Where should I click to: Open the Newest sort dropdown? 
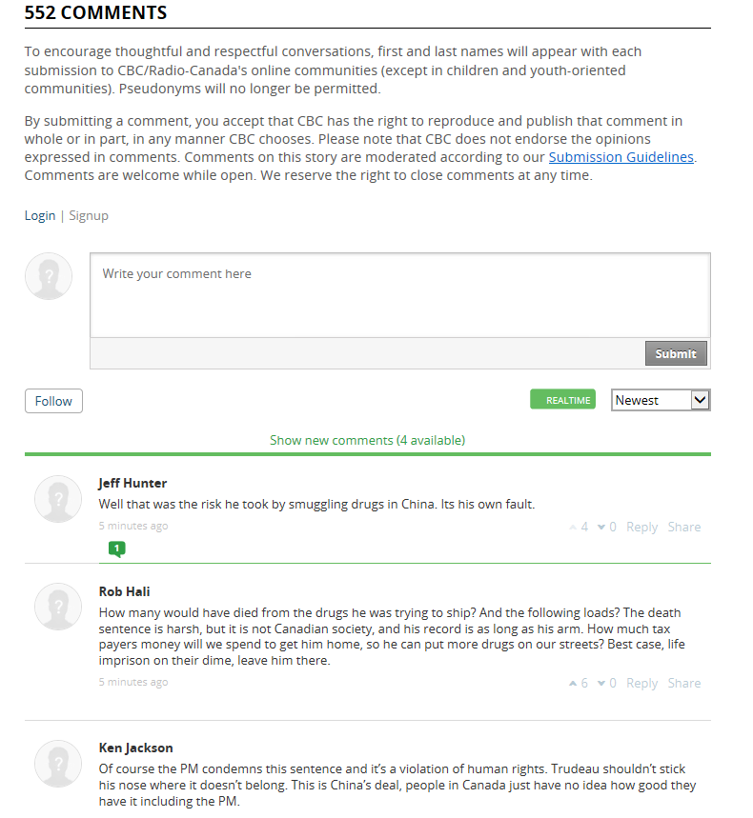[x=661, y=400]
